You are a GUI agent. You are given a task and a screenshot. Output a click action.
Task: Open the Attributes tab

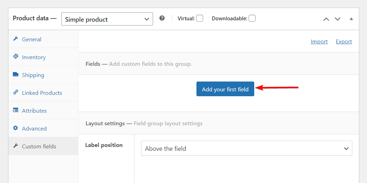point(43,110)
